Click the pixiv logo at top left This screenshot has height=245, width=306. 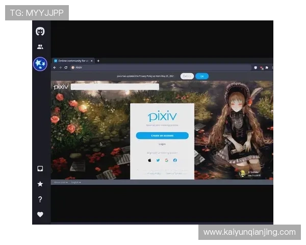(61, 87)
